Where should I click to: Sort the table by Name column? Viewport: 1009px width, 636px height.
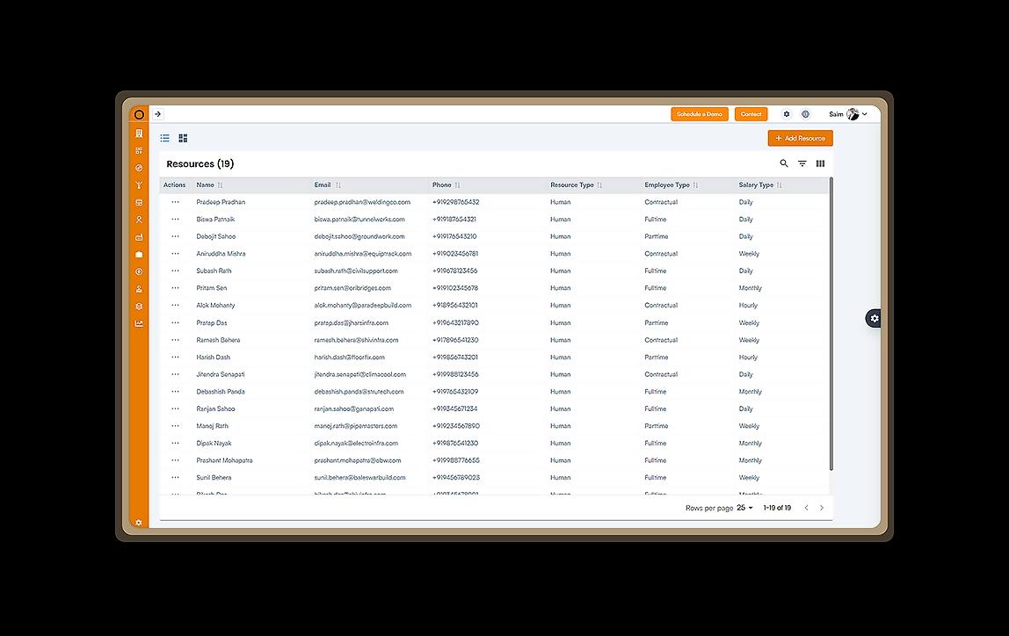click(x=220, y=185)
